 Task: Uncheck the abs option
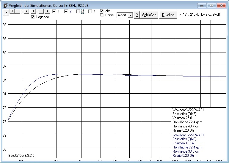[x=102, y=11]
